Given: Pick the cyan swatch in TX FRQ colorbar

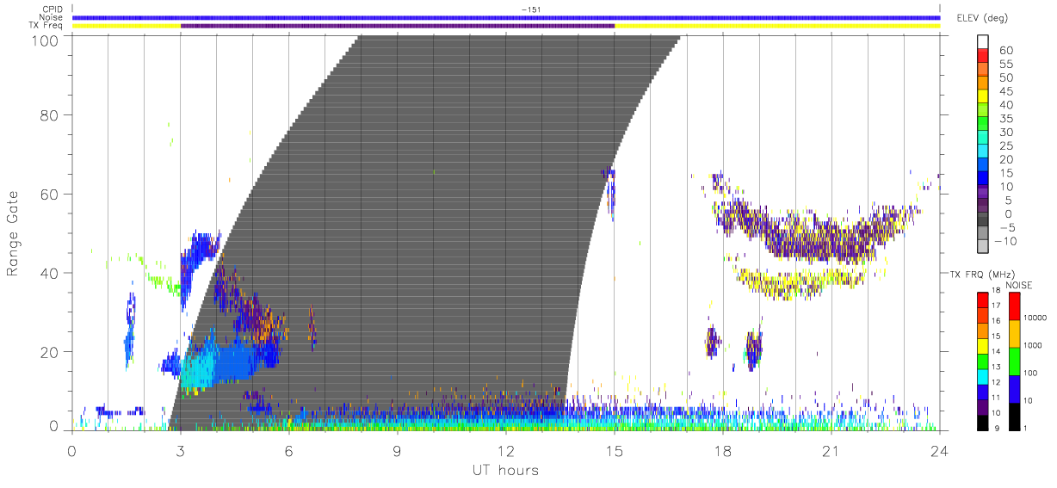Looking at the screenshot, I should [x=983, y=375].
